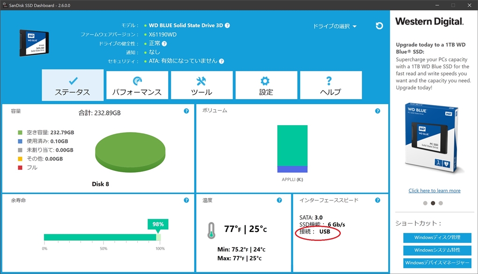Close the SanDisk SSD Dashboard window

point(470,5)
